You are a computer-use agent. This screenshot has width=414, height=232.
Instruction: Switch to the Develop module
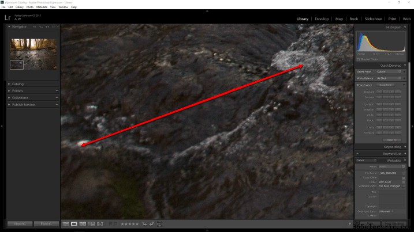click(x=322, y=19)
